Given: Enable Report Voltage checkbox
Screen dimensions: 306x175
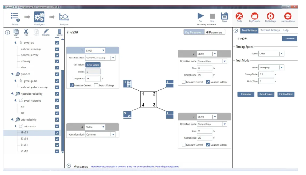Looking at the screenshot, I should [96, 85].
